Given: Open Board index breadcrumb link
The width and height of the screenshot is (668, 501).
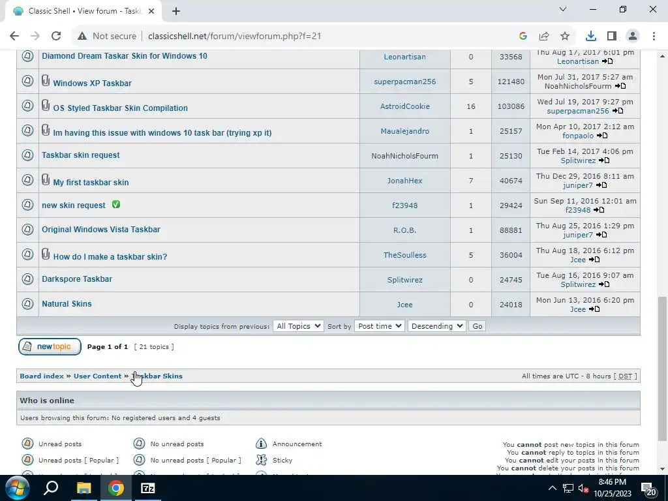Looking at the screenshot, I should (x=42, y=376).
